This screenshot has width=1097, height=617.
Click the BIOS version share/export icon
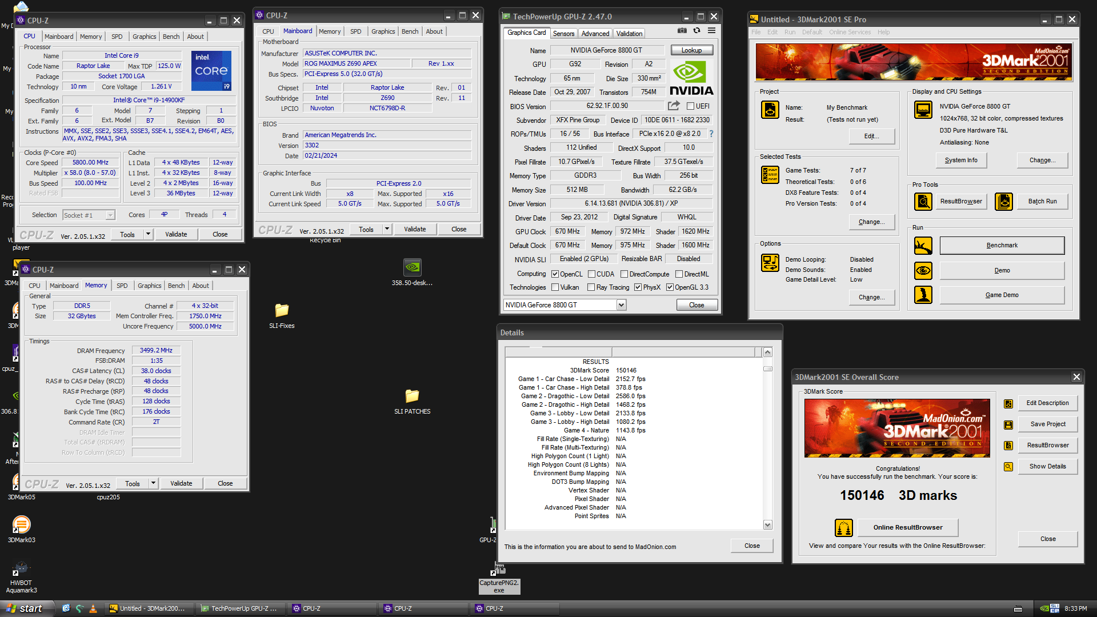[674, 106]
